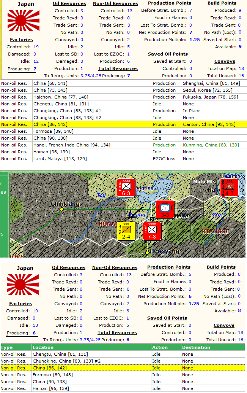247x393 pixels.
Task: Click Build Points Produced value 9
Action: [x=240, y=10]
